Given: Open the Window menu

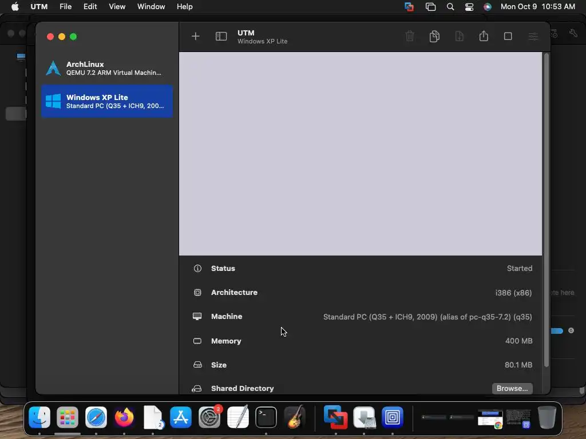Looking at the screenshot, I should pos(151,7).
